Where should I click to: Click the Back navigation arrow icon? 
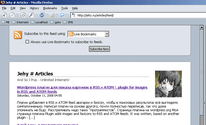click(4, 15)
